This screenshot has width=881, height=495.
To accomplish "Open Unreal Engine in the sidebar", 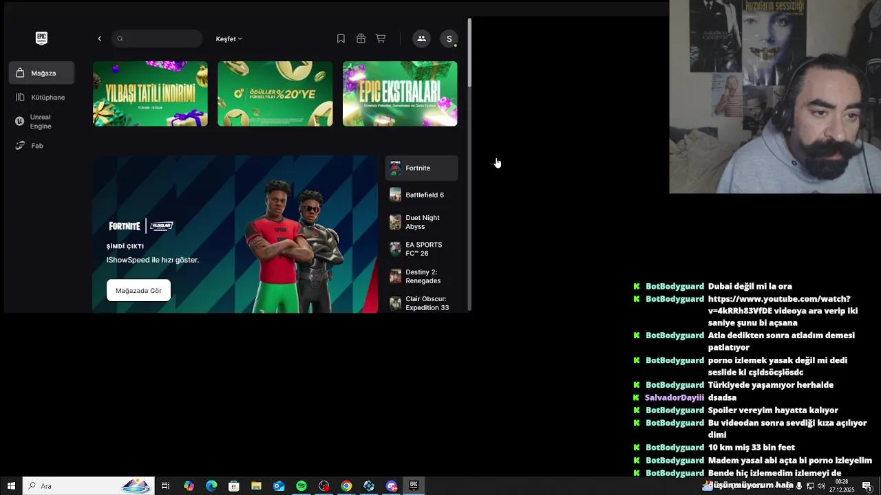I will click(x=41, y=122).
